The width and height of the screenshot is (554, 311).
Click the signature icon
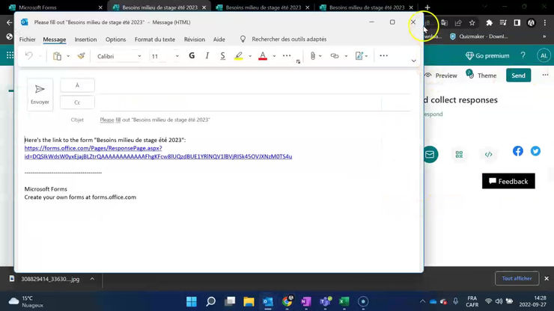pyautogui.click(x=359, y=56)
